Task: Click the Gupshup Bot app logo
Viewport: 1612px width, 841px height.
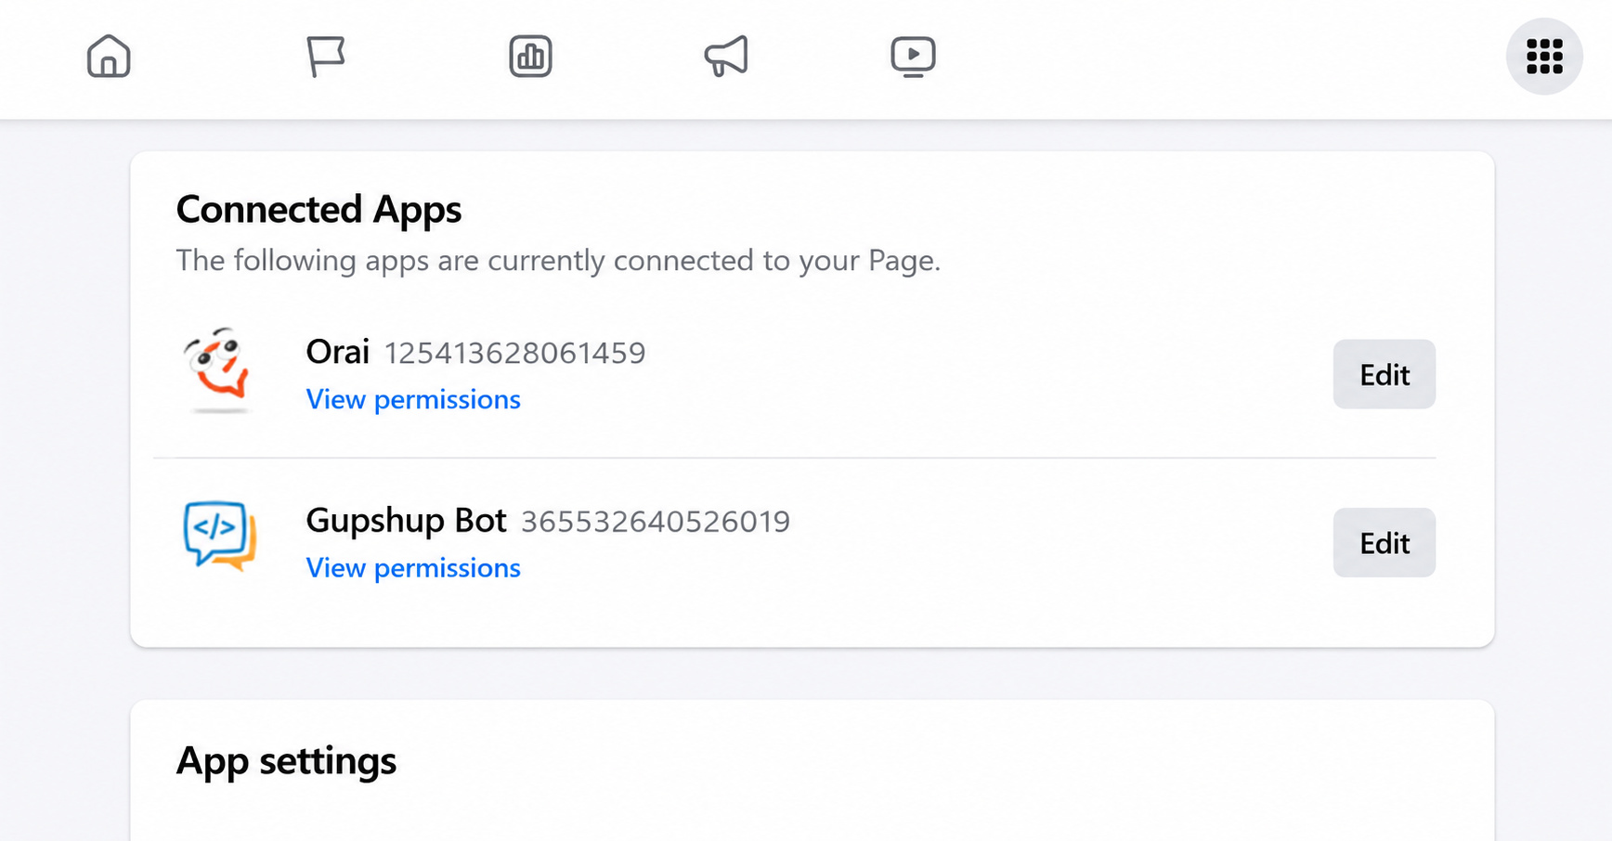Action: coord(219,537)
